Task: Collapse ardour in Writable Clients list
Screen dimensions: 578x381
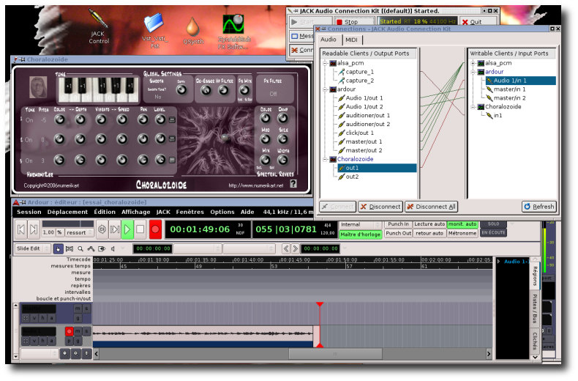Action: click(x=473, y=72)
